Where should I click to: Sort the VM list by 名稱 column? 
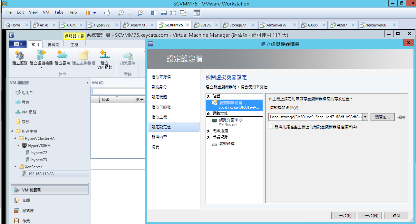(x=117, y=99)
